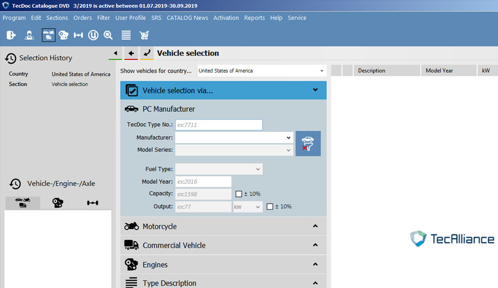Screen dimensions: 498x288
Task: Click the collapse left panel triangle
Action: (x=116, y=53)
